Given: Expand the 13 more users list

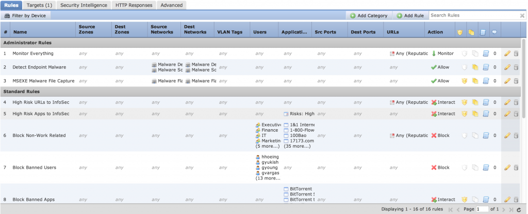Looking at the screenshot, I should (268, 179).
